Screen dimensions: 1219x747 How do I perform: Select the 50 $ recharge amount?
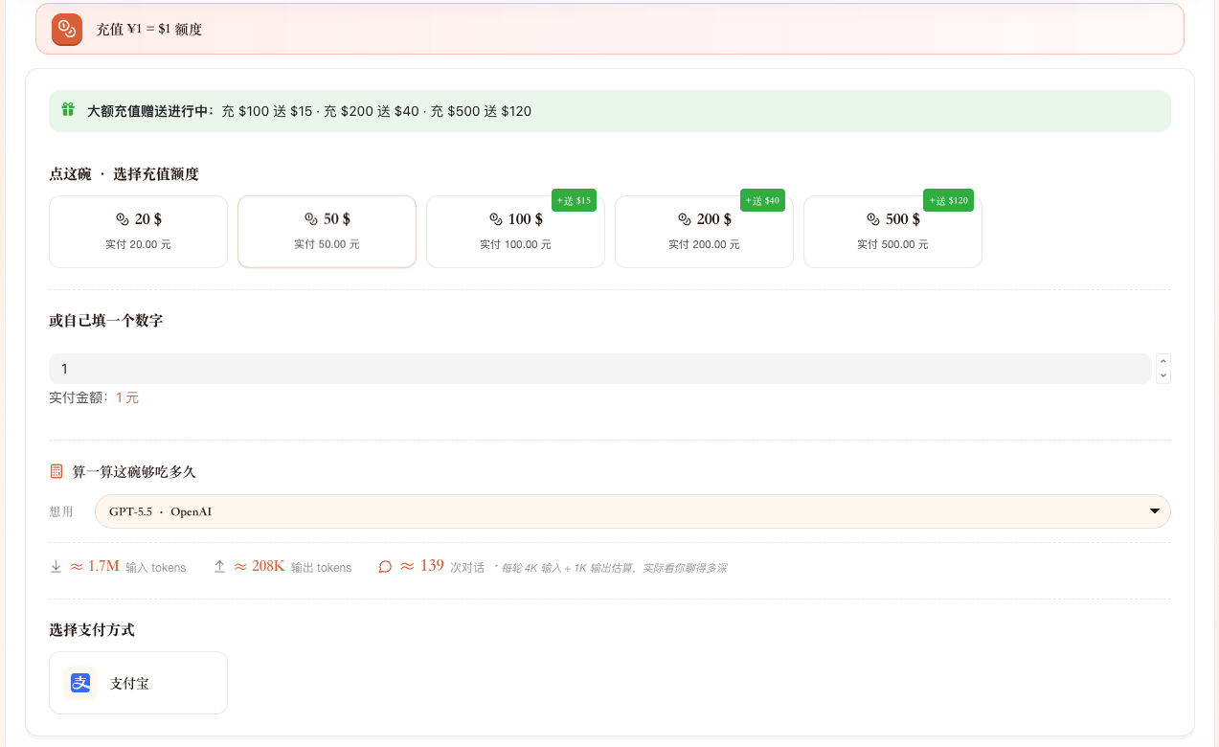tap(327, 232)
